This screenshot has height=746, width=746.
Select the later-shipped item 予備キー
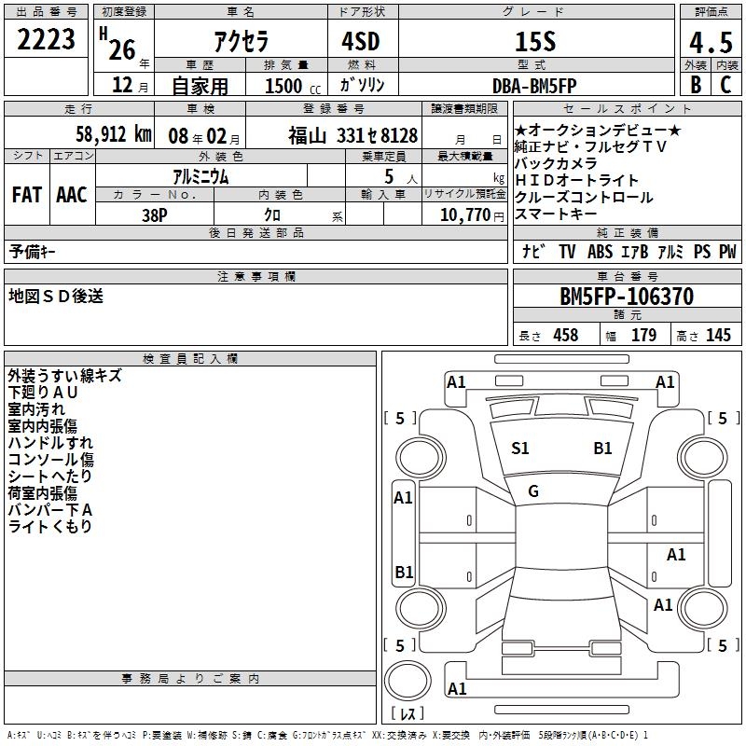(x=32, y=252)
